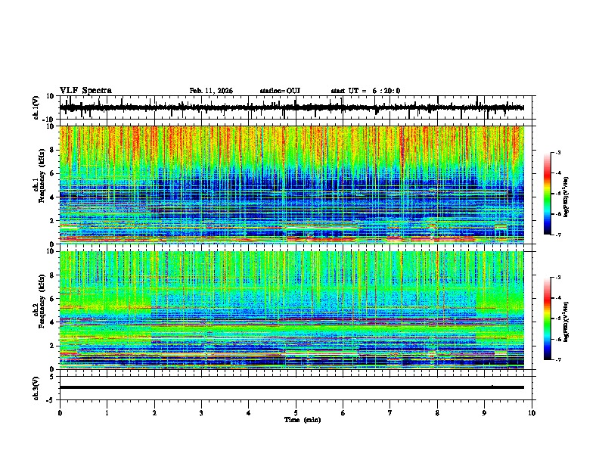The width and height of the screenshot is (599, 463).
Task: Select the date text "Feb. 11, 2026"
Action: [x=211, y=91]
